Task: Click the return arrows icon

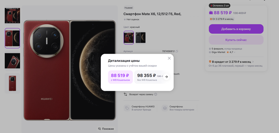Action: (125, 94)
